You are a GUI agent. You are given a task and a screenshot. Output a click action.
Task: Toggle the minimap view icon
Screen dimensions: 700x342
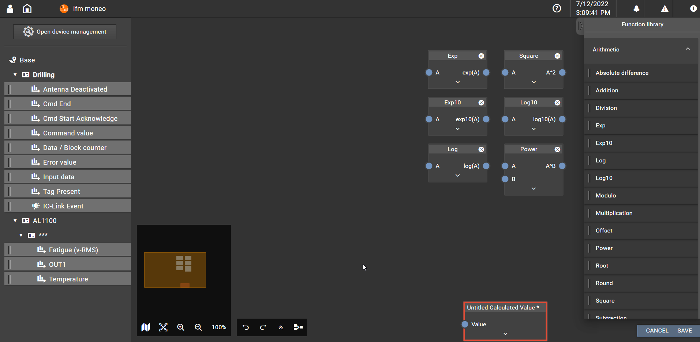[x=146, y=327]
